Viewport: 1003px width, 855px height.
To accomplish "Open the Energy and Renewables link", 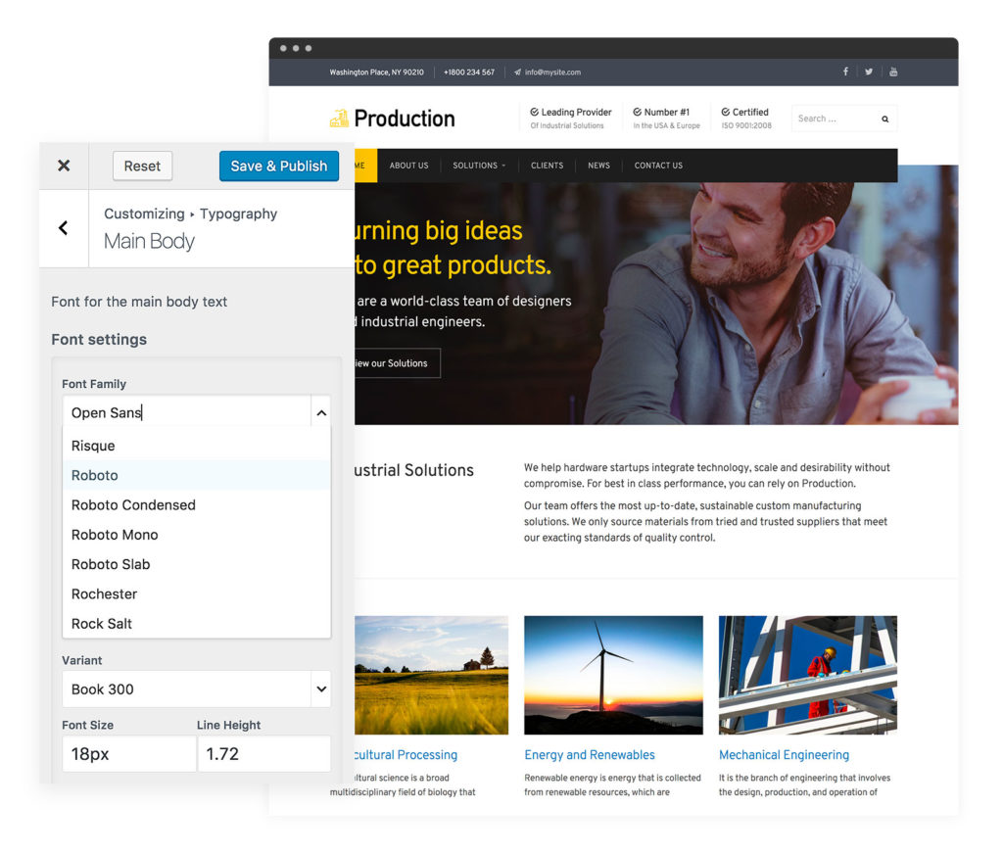I will click(589, 754).
